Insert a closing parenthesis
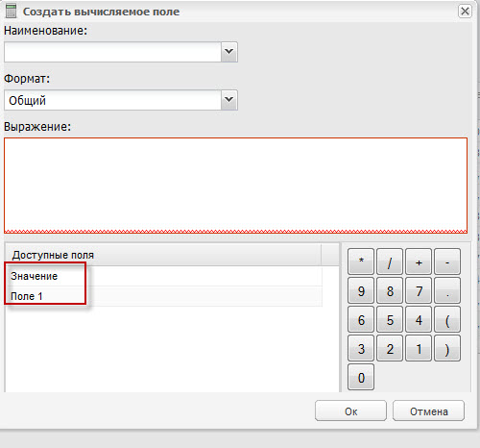480x448 pixels. (x=447, y=348)
